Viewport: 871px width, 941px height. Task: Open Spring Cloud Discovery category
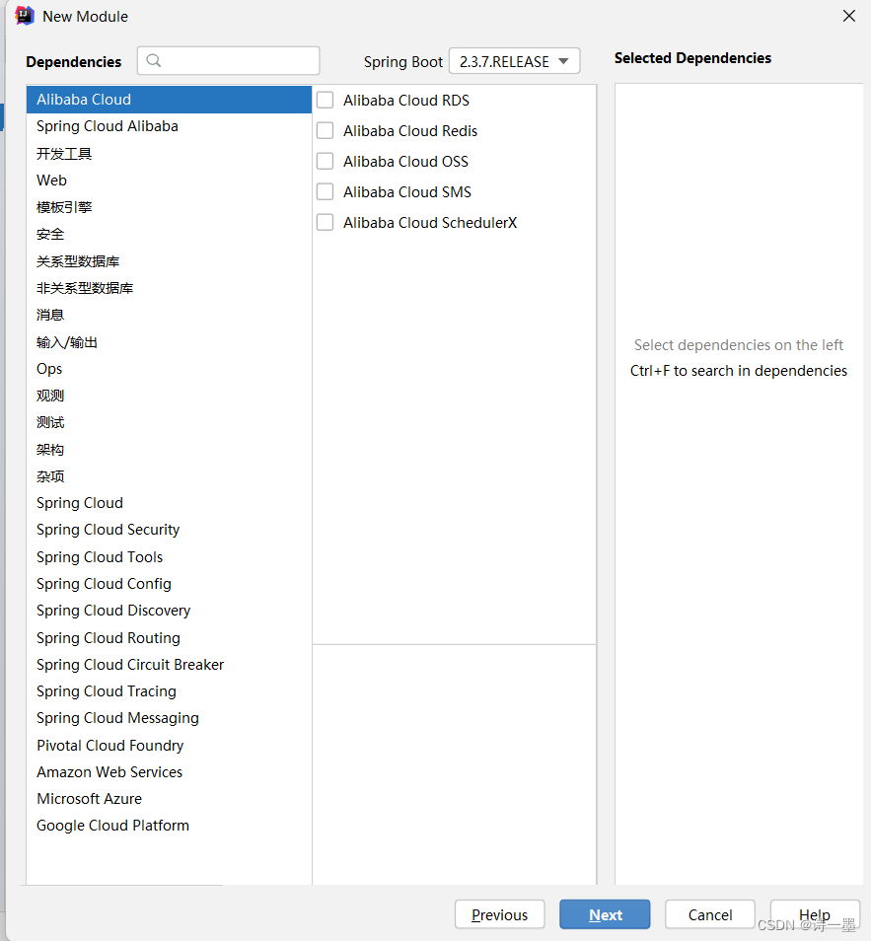pyautogui.click(x=169, y=611)
